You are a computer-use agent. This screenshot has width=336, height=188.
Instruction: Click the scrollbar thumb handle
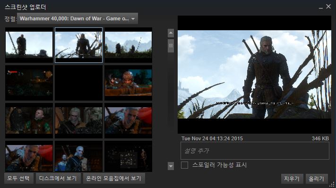[171, 46]
